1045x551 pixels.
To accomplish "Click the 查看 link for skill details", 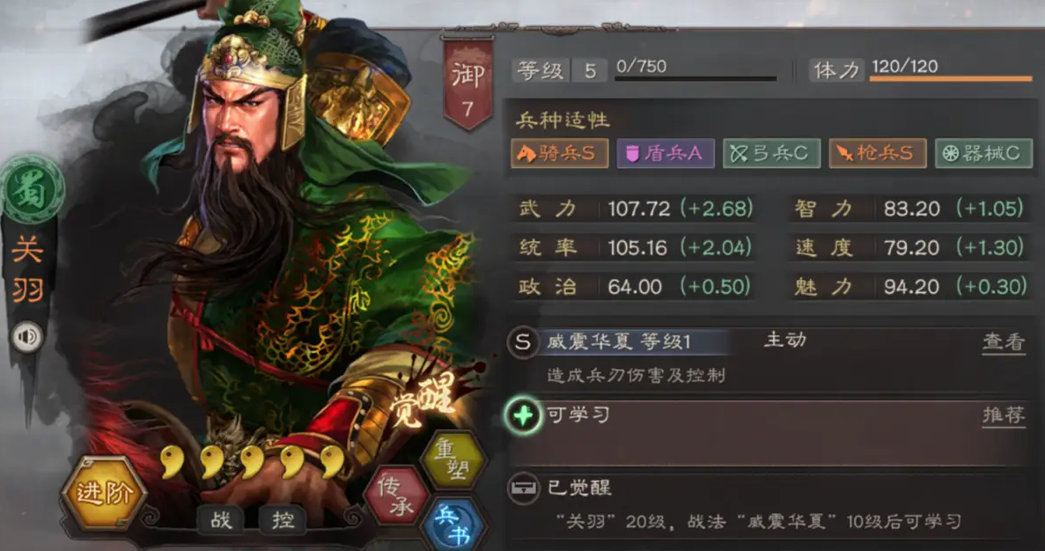I will click(x=1004, y=342).
